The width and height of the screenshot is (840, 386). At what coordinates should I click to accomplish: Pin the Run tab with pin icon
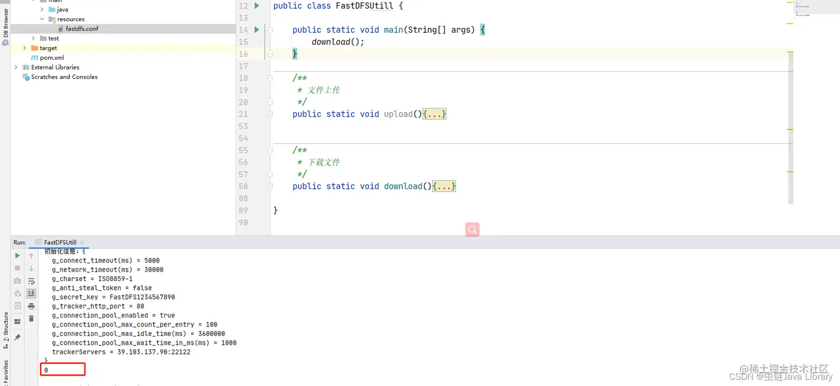pos(17,337)
